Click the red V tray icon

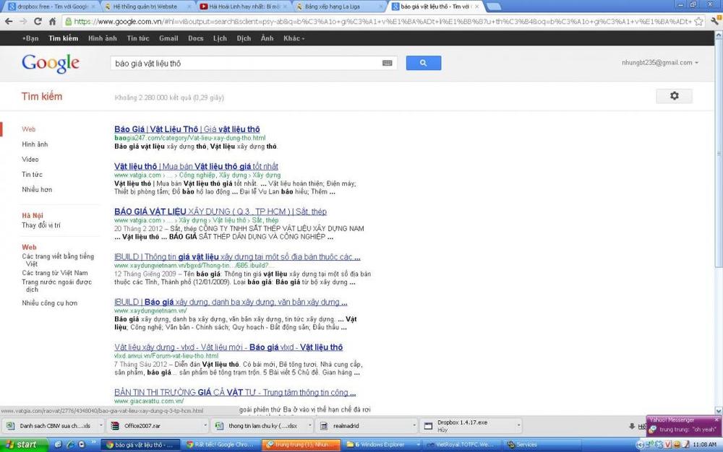[x=667, y=445]
